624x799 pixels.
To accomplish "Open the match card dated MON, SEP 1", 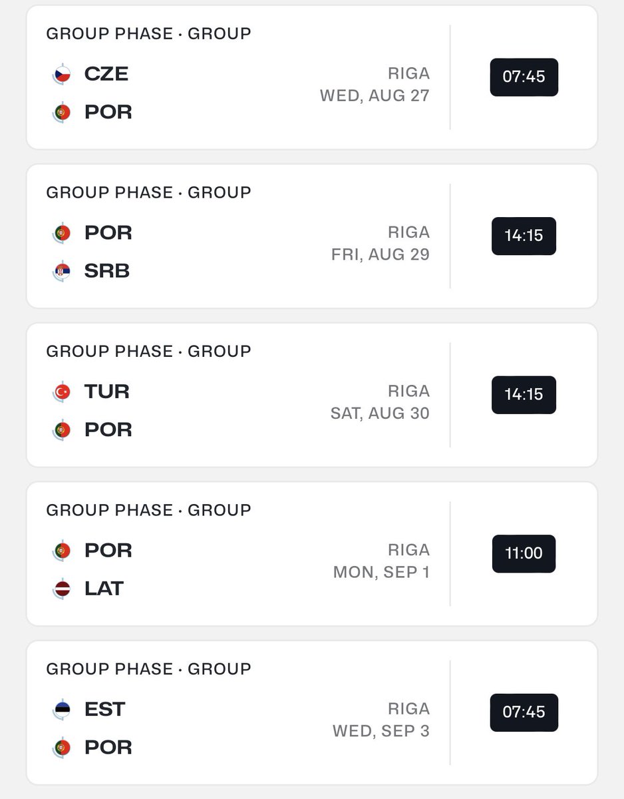I will click(312, 554).
